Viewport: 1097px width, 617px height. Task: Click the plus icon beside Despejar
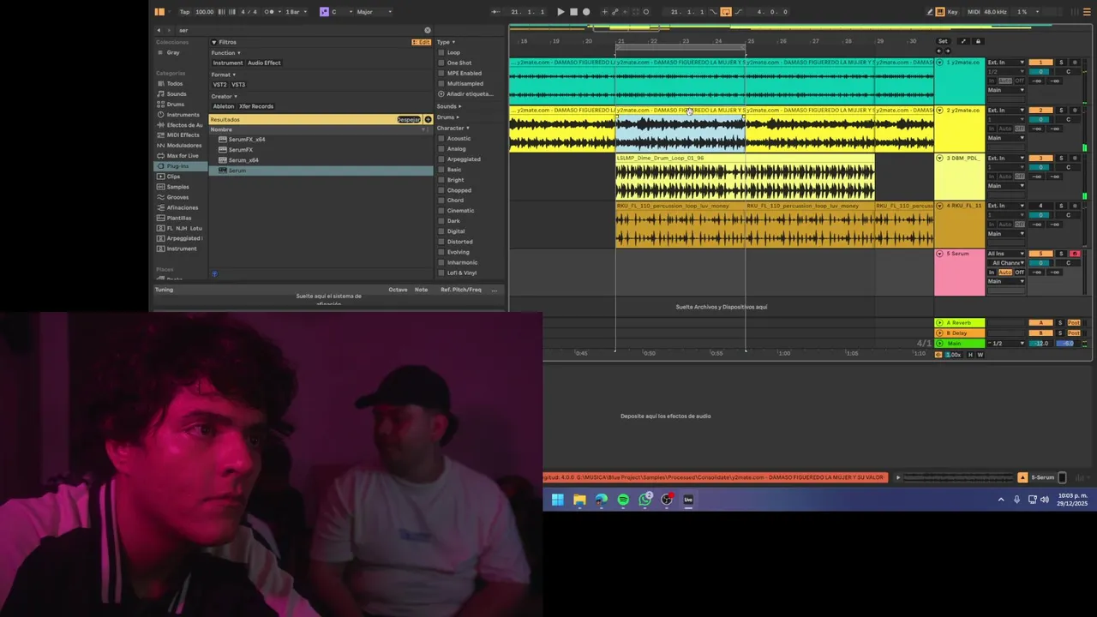click(428, 120)
